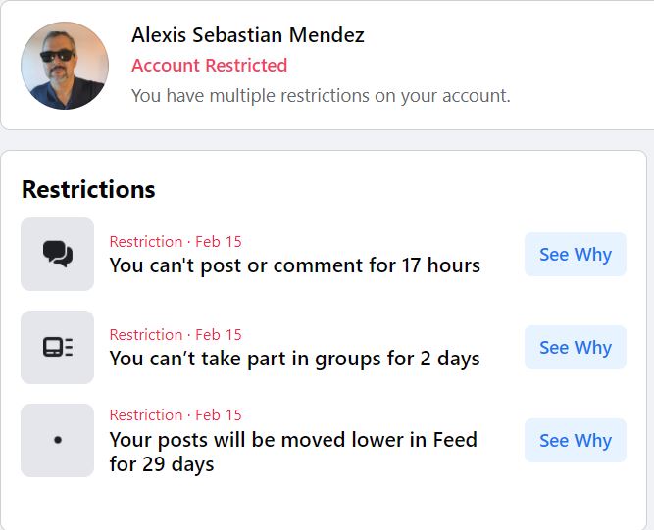This screenshot has height=530, width=654.
Task: Click the word Restriction above groups restriction
Action: [x=145, y=335]
